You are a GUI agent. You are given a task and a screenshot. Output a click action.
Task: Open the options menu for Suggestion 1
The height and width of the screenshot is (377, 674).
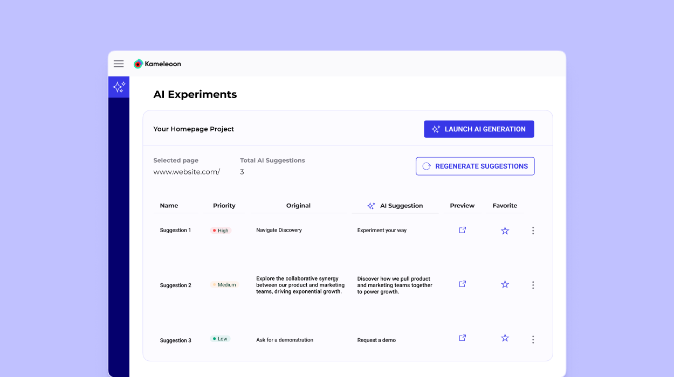[x=533, y=230]
